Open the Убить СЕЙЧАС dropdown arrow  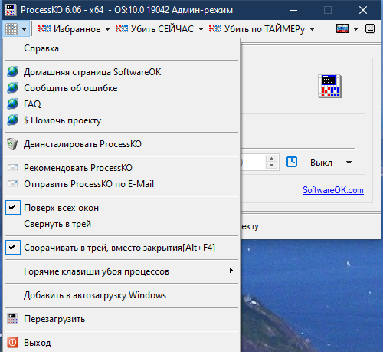(x=201, y=29)
